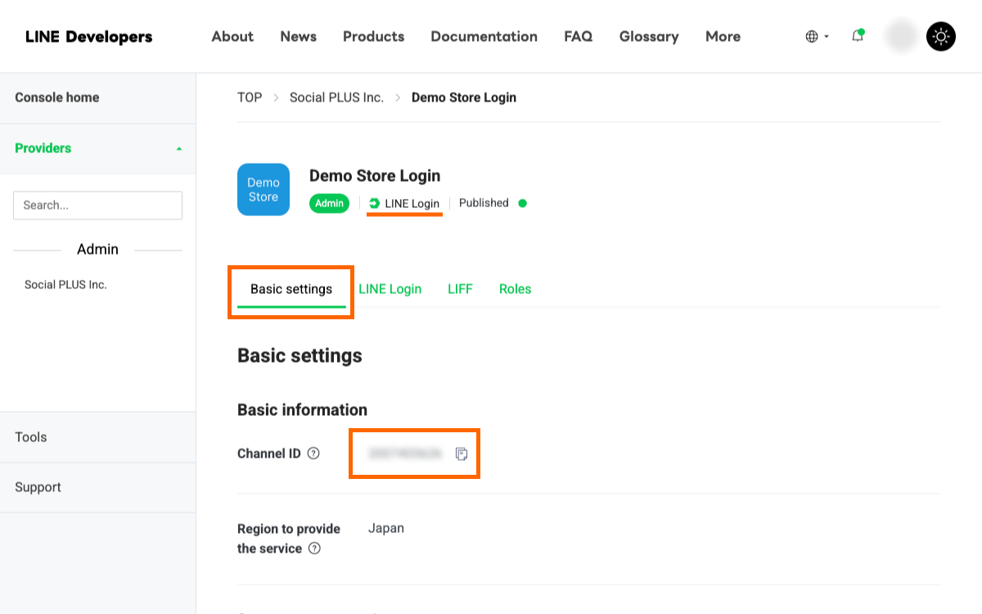Go to Documentation
Screen dimensions: 982x614
[484, 37]
